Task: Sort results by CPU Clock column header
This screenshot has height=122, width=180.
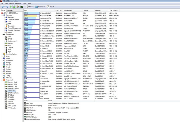Action: click(59, 10)
